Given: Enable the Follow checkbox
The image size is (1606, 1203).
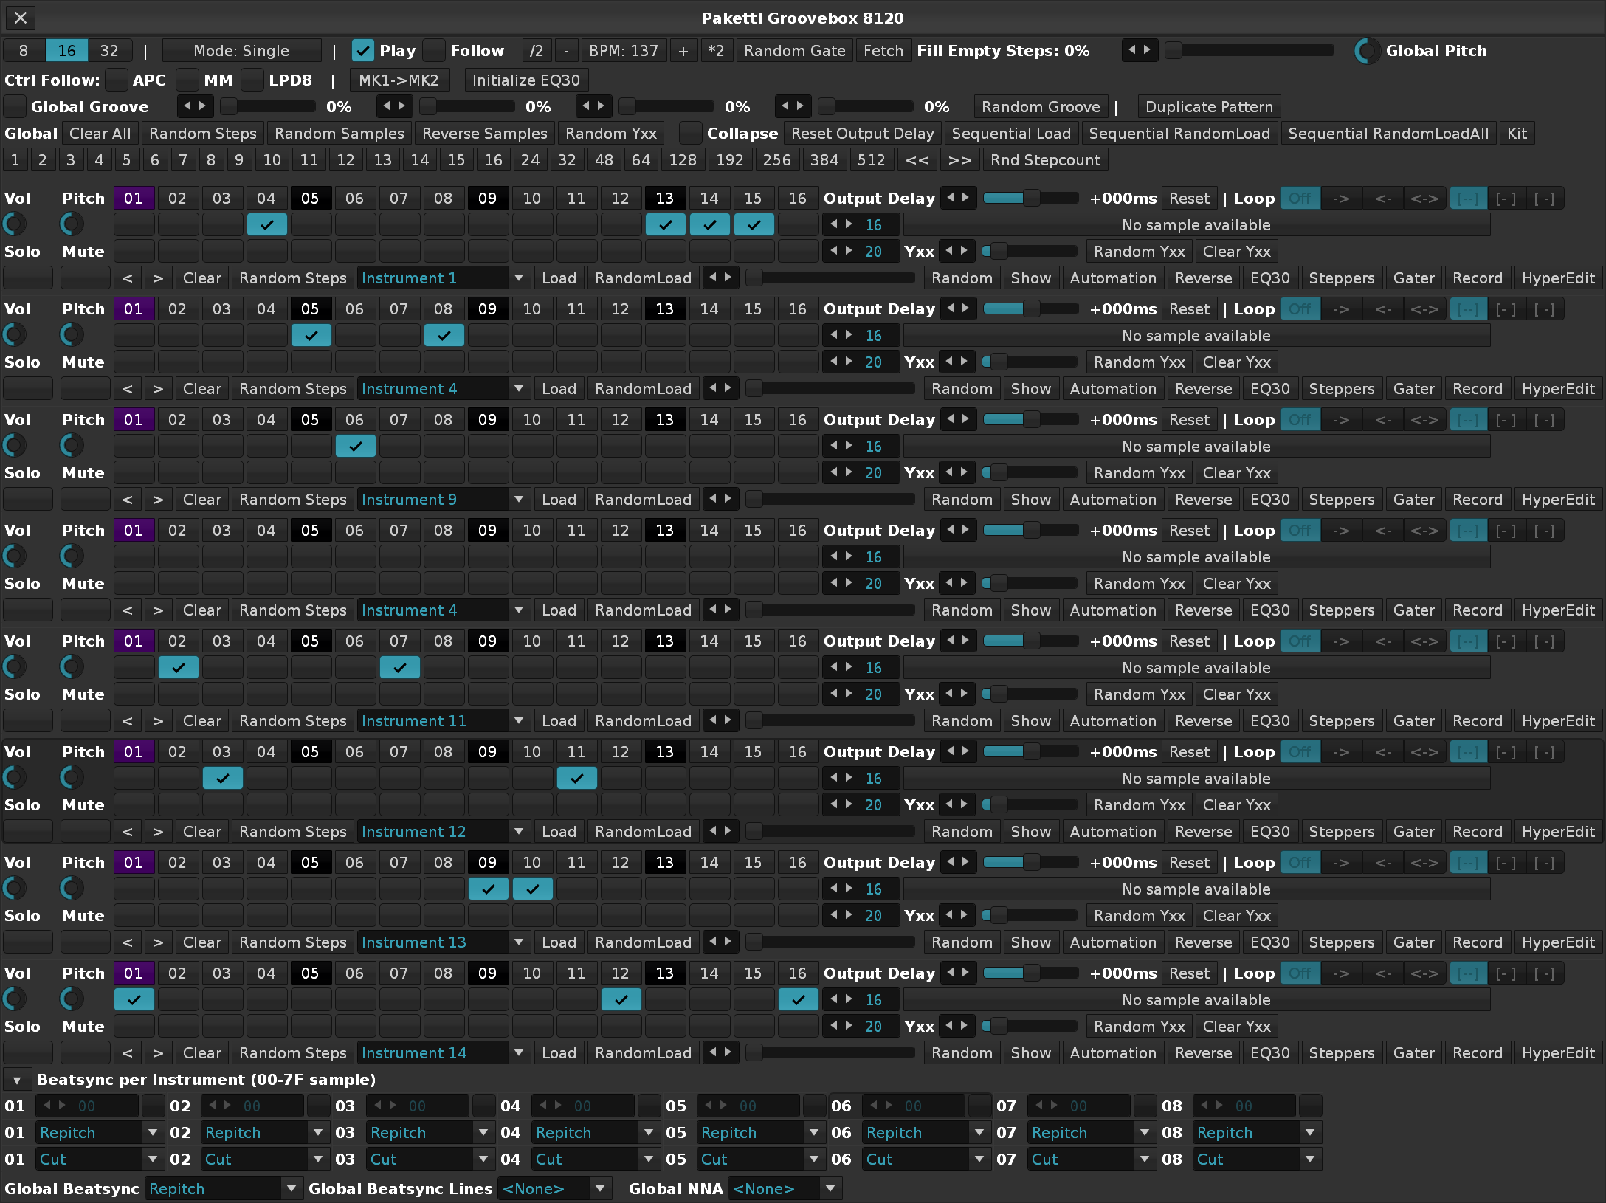Looking at the screenshot, I should point(434,51).
